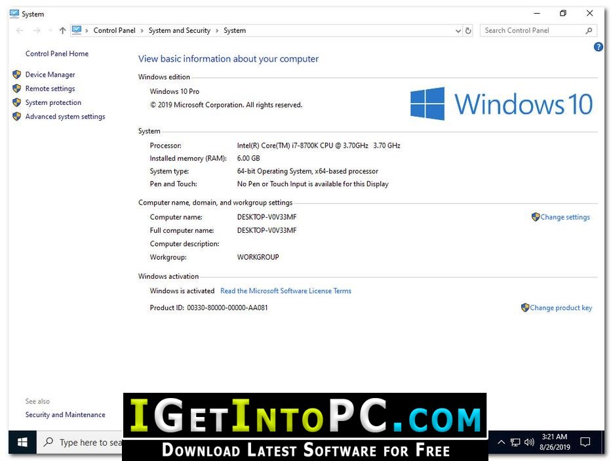Expand the chevron after System and Security
This screenshot has height=461, width=611.
pyautogui.click(x=217, y=30)
